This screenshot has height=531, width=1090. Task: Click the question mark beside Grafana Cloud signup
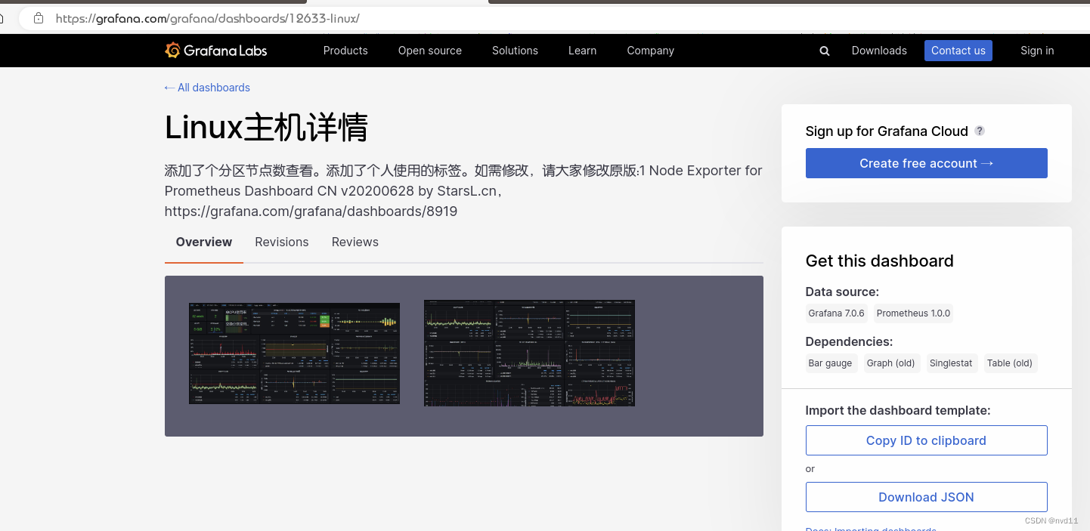click(980, 131)
